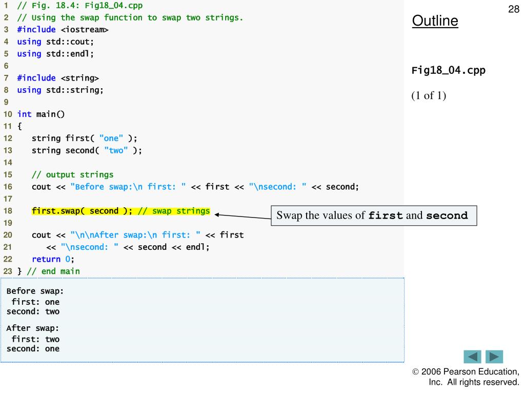The width and height of the screenshot is (525, 394).
Task: Click the slide number 28
Action: click(514, 10)
